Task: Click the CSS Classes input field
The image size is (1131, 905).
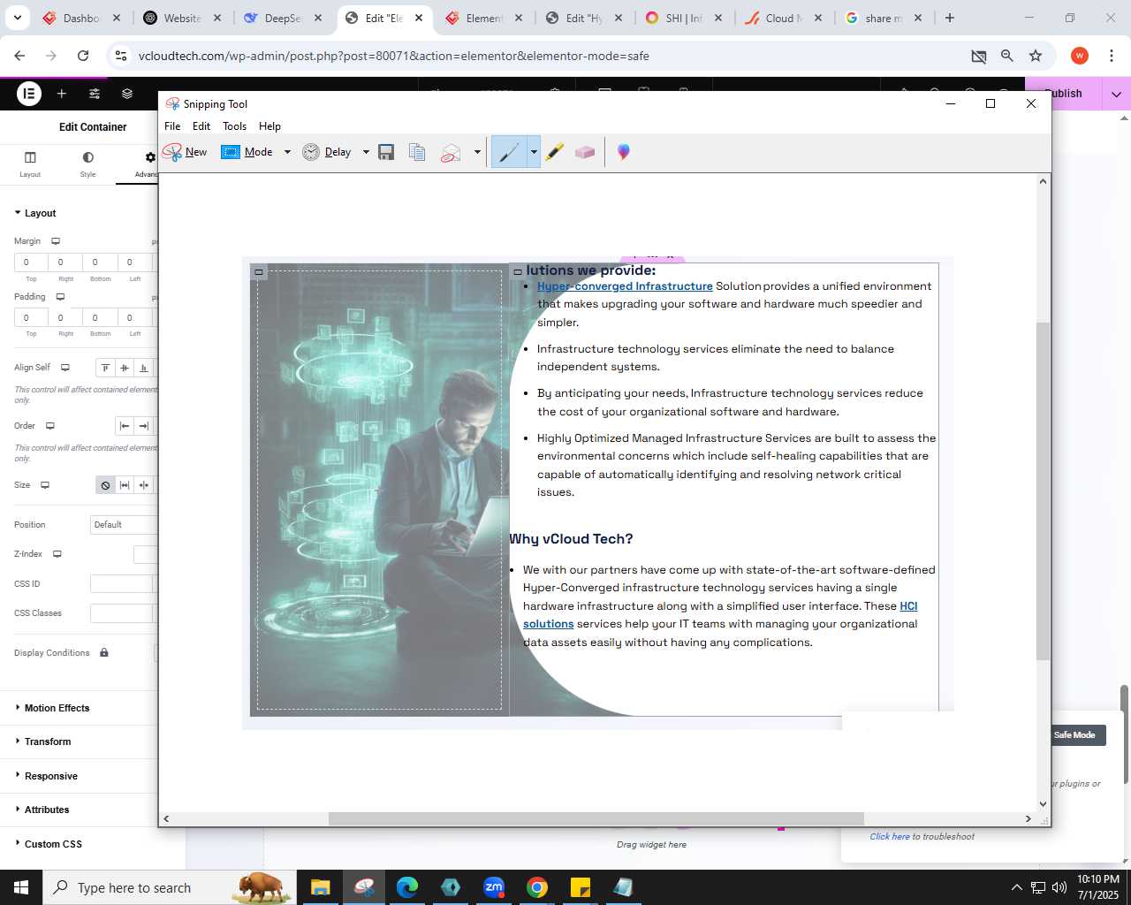Action: click(122, 613)
